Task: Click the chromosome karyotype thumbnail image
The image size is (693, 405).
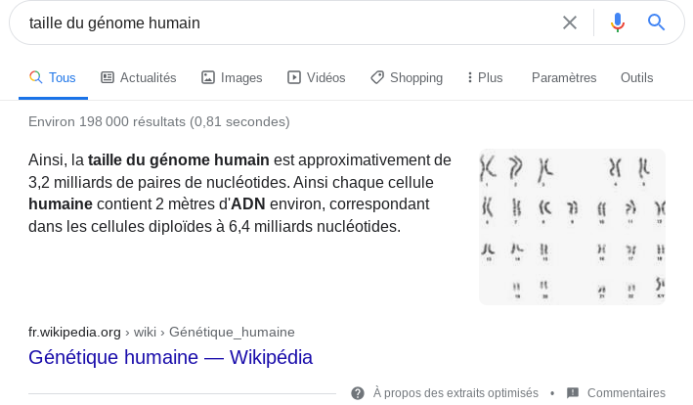Action: [573, 227]
